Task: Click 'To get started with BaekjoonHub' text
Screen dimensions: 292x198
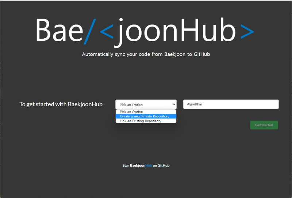Action: pyautogui.click(x=61, y=104)
